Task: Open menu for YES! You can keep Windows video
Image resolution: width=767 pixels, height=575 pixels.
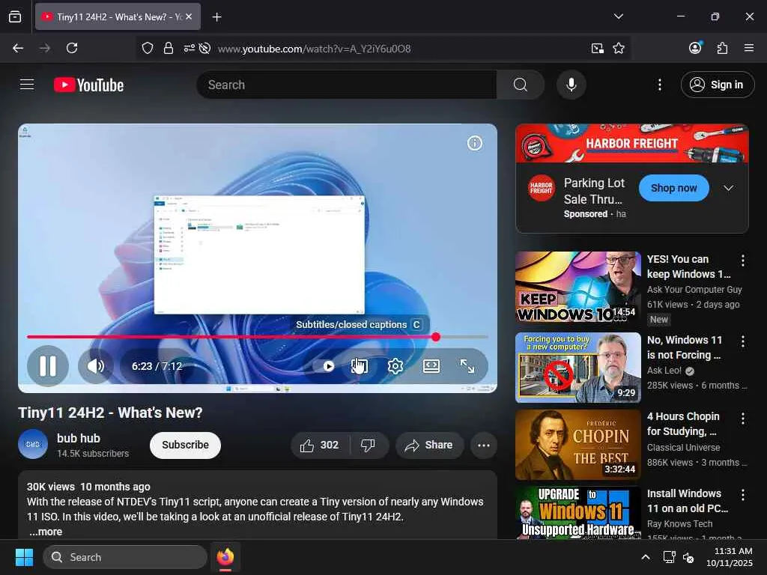Action: pos(742,260)
